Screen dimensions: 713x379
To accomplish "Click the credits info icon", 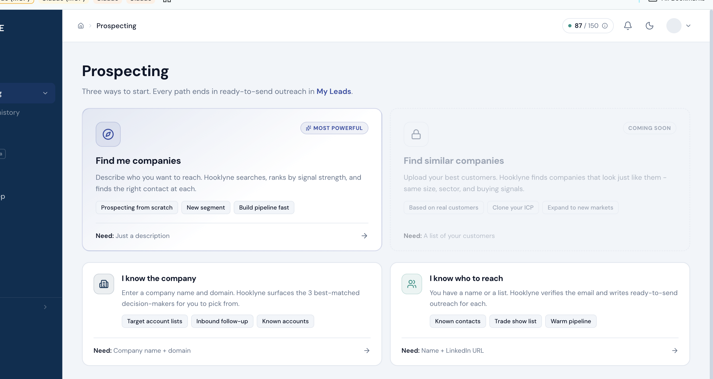I will pos(605,26).
